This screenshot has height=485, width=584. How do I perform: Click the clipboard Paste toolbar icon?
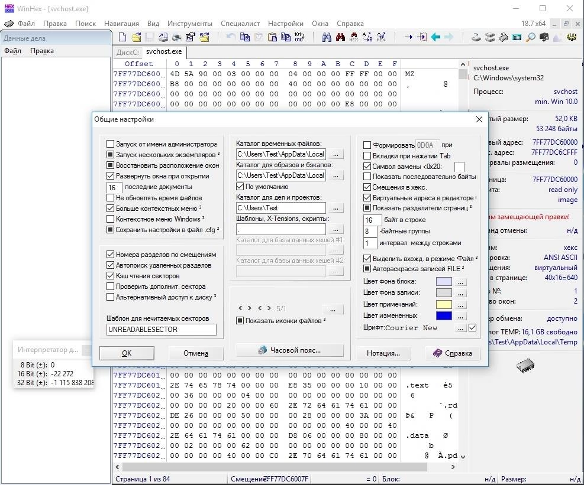(x=273, y=37)
